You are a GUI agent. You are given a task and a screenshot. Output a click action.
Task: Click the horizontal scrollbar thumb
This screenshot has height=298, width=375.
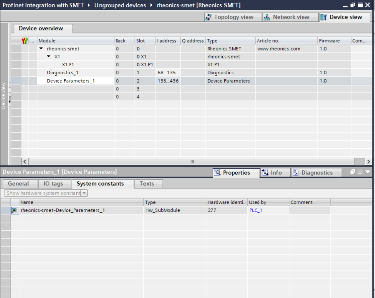coord(192,162)
